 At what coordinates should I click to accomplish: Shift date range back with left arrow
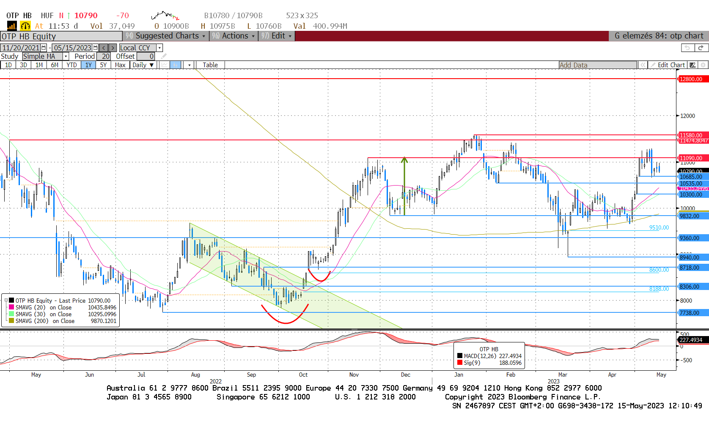pos(104,48)
